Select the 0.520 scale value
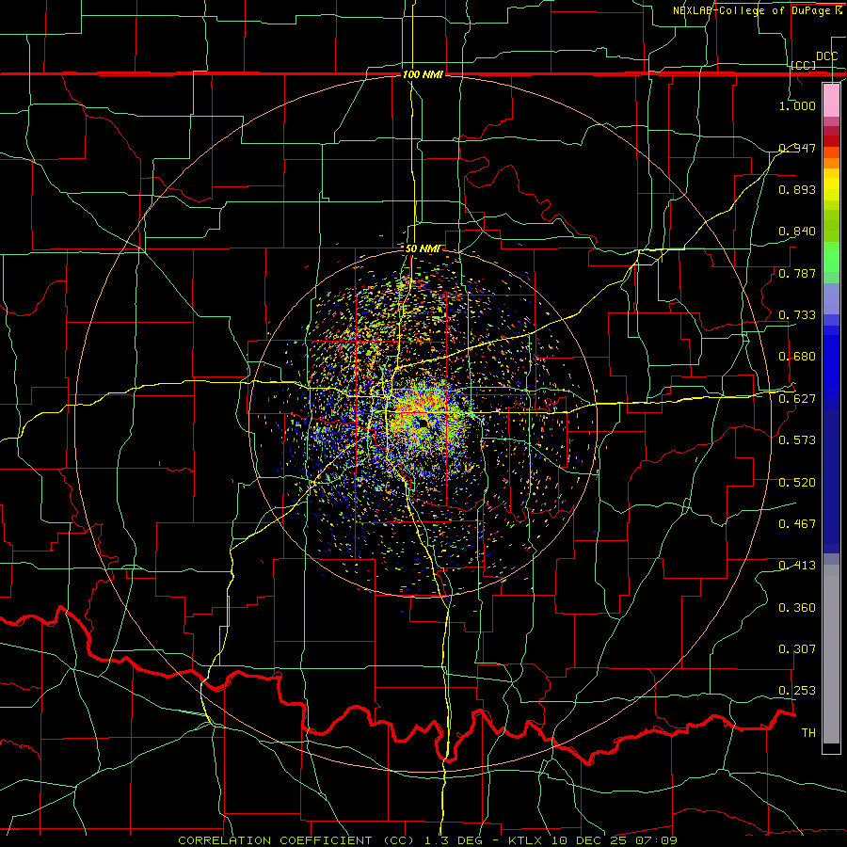This screenshot has height=847, width=847. point(797,483)
